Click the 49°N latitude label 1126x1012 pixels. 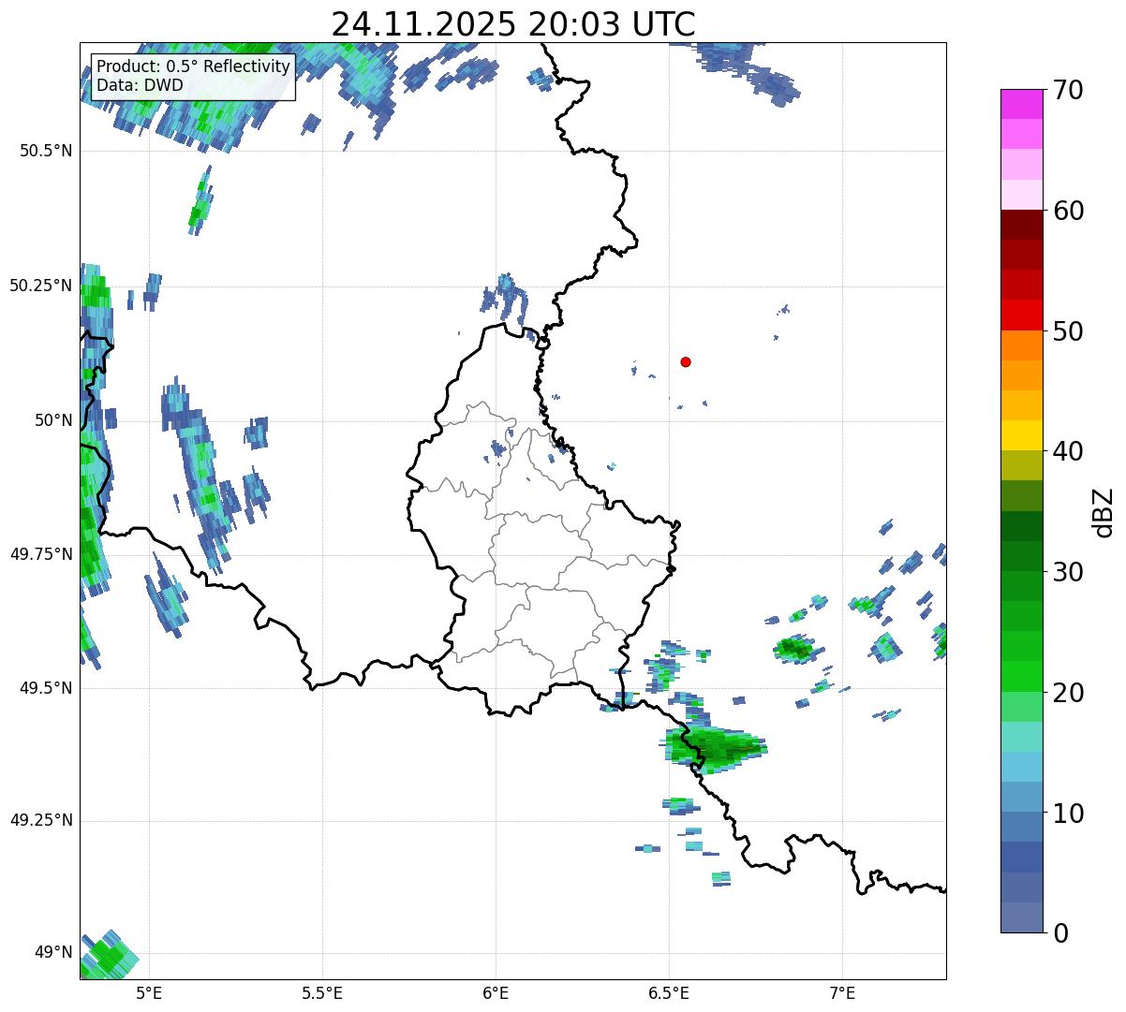[53, 953]
